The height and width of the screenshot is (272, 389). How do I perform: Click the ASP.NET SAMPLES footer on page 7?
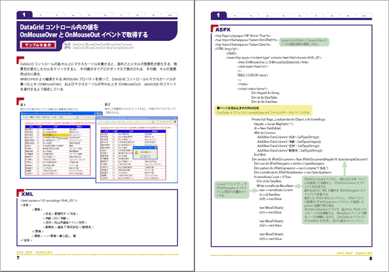34,252
